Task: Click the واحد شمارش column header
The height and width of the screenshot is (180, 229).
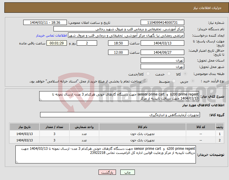Action: [x=84, y=127]
